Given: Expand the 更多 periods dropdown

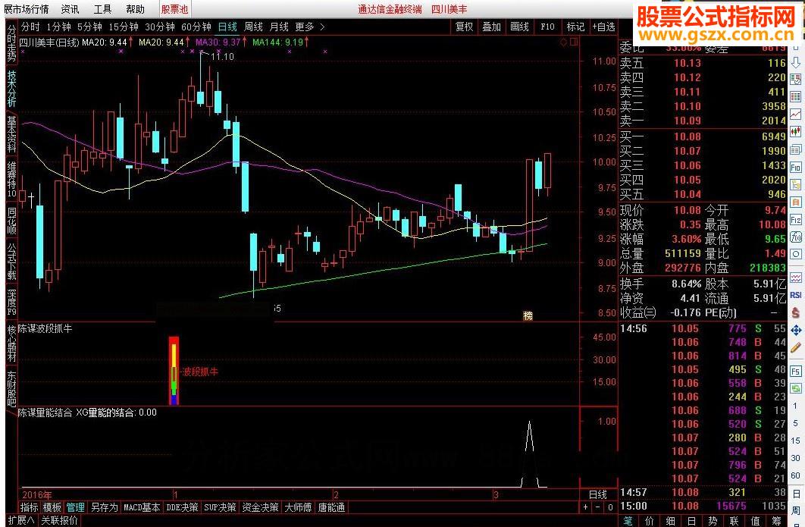Looking at the screenshot, I should coord(309,27).
